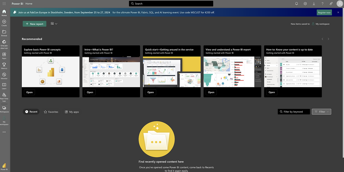Open Real-Time hub in the sidebar

pos(4,98)
